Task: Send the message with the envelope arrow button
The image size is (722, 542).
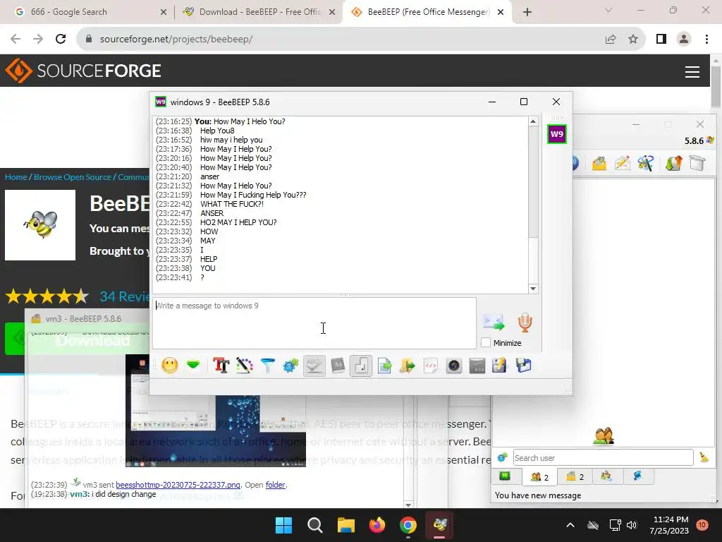Action: (x=494, y=322)
